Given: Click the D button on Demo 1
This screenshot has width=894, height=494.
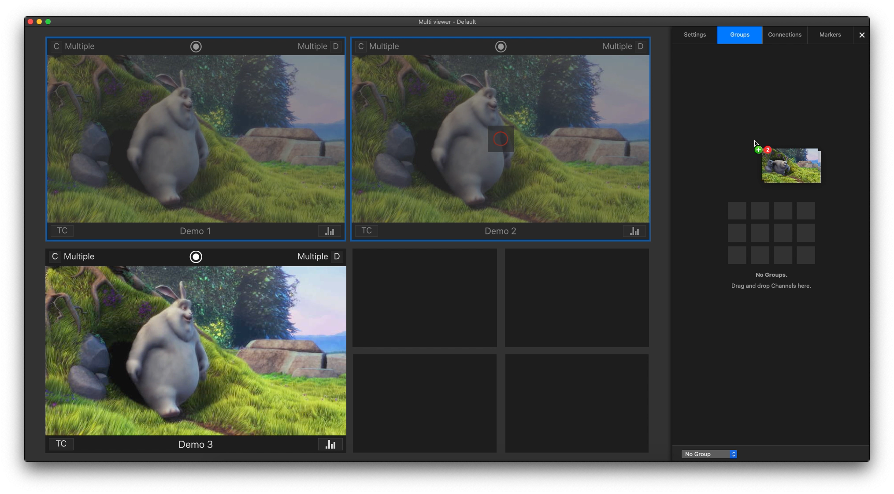Looking at the screenshot, I should (336, 46).
